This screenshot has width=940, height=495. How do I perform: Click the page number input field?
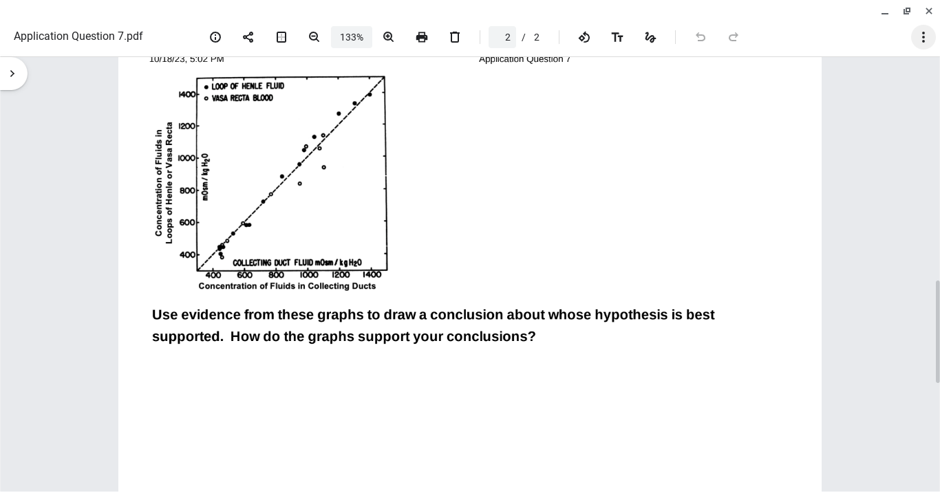[x=502, y=37]
